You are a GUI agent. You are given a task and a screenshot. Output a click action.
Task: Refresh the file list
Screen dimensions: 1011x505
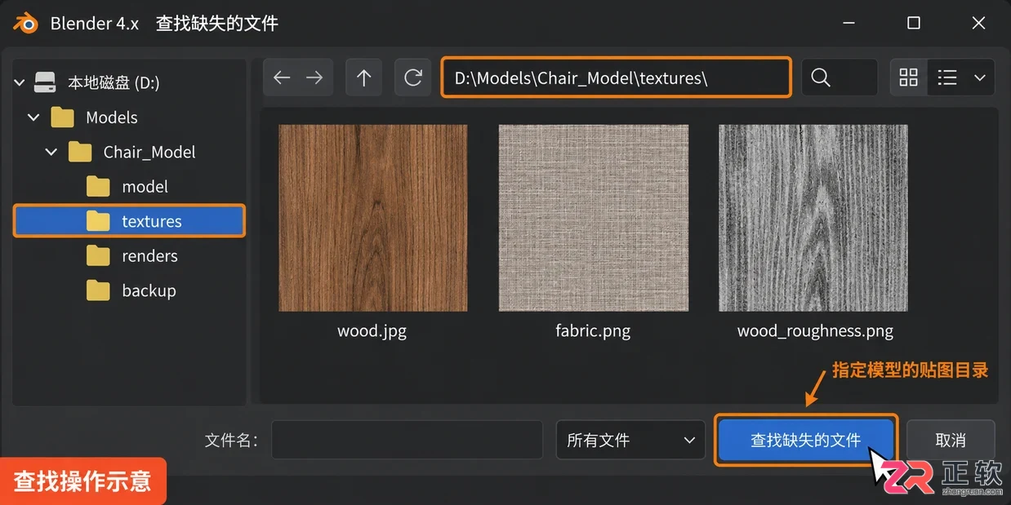413,78
